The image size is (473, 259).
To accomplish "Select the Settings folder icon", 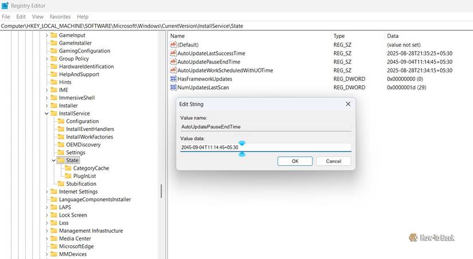I will [x=61, y=153].
